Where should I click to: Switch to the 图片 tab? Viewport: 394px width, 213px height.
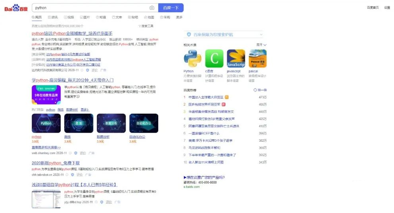click(85, 17)
